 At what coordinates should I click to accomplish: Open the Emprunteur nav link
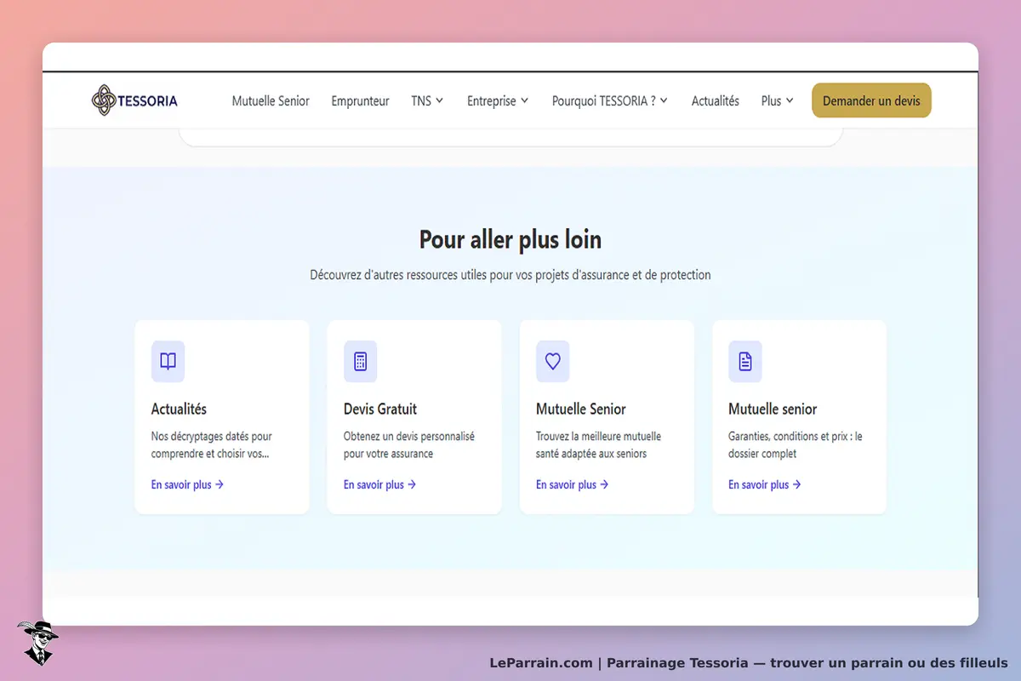tap(360, 100)
